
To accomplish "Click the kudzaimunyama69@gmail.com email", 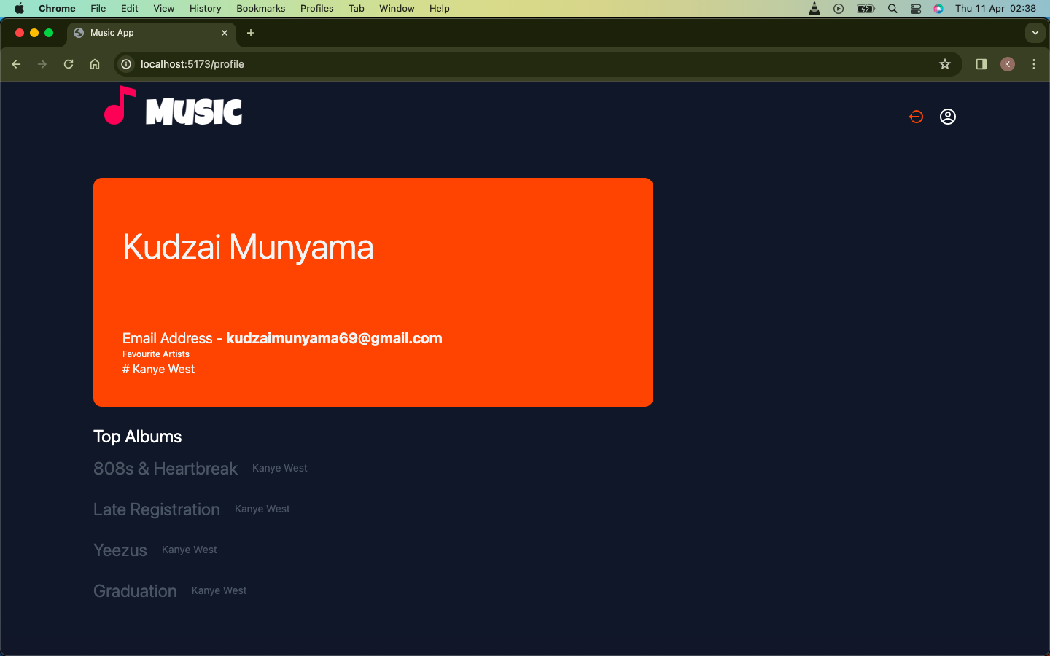I will pyautogui.click(x=334, y=338).
